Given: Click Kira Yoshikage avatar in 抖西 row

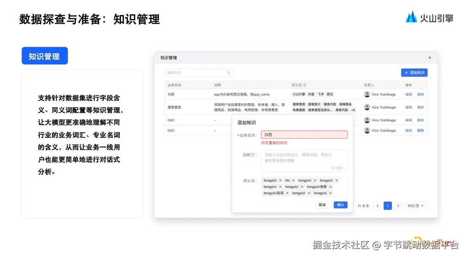Looking at the screenshot, I should [x=367, y=94].
